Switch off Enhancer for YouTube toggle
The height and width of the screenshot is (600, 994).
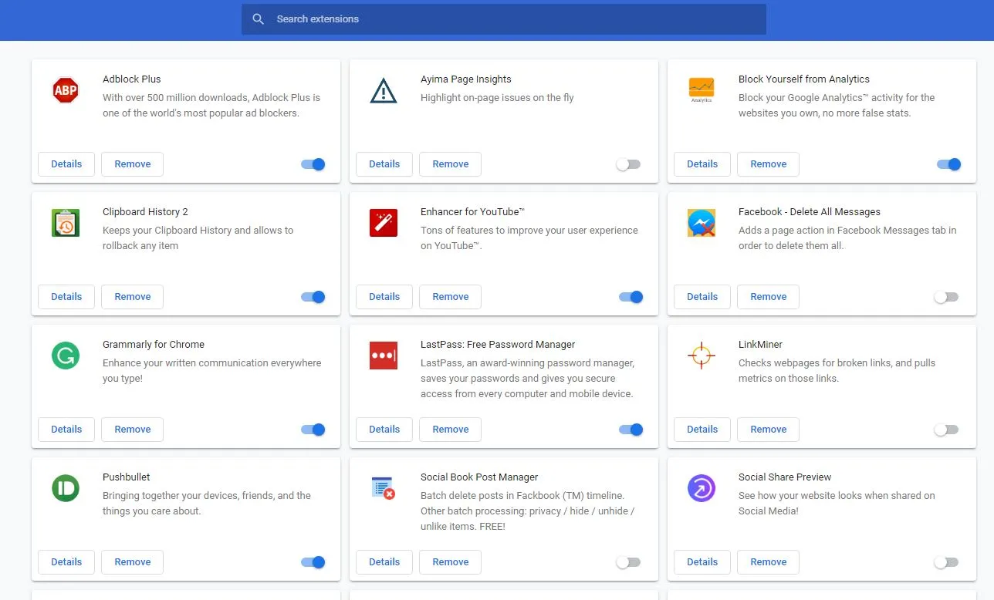631,297
